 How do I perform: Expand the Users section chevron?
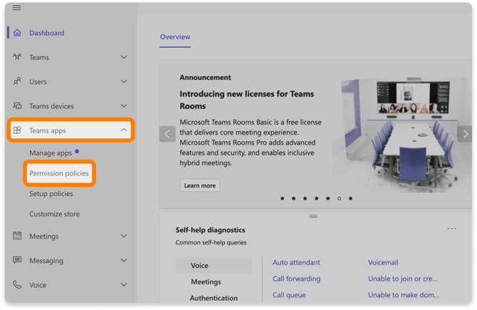pos(124,81)
